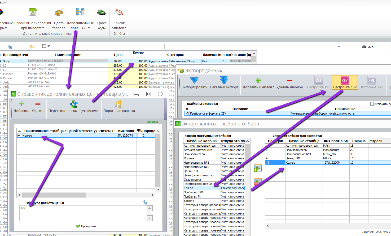Toggle the РР checkbox
Viewport: 391px width, 236px height.
pyautogui.click(x=44, y=46)
